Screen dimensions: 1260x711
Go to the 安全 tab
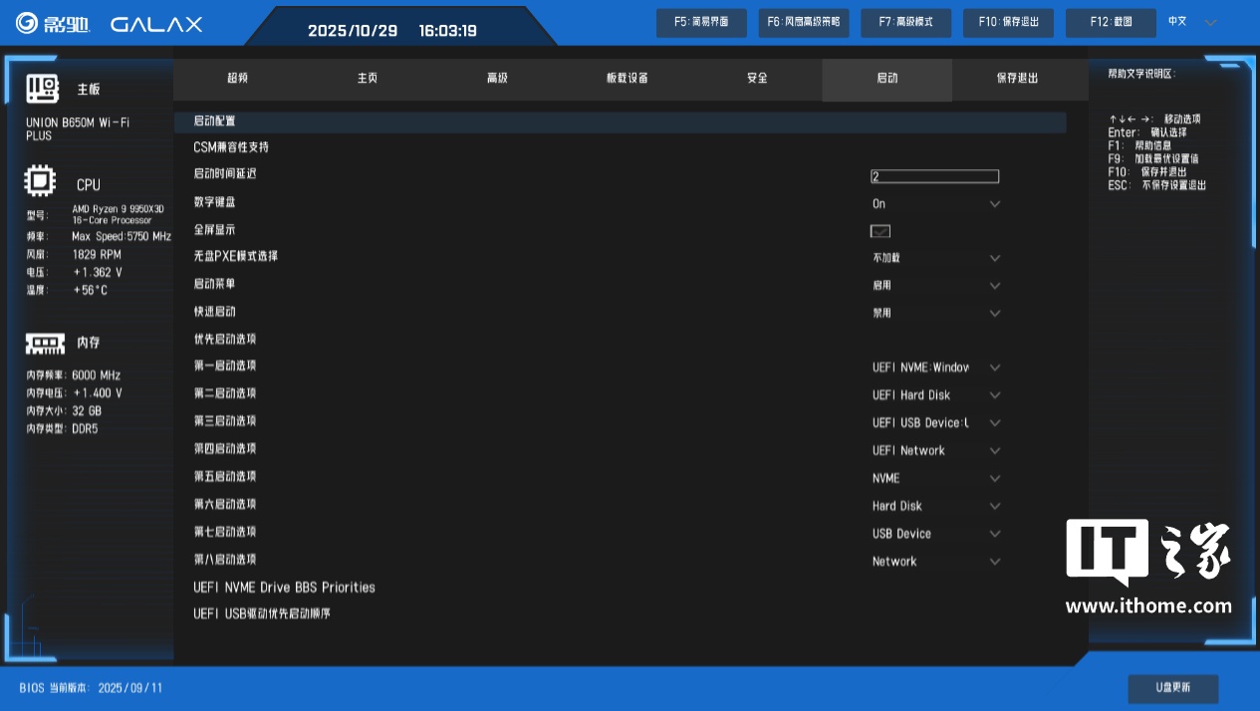coord(757,79)
